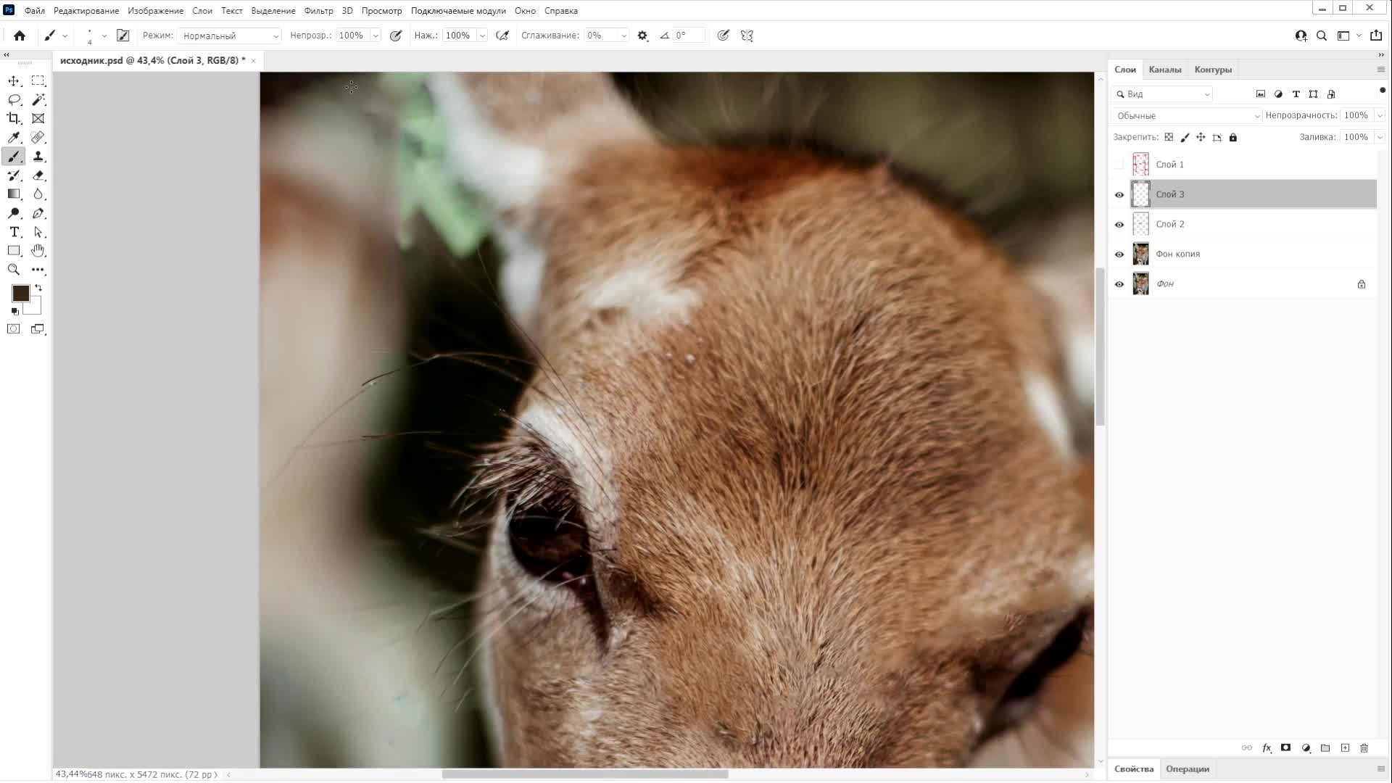Select the Crop tool

(14, 118)
